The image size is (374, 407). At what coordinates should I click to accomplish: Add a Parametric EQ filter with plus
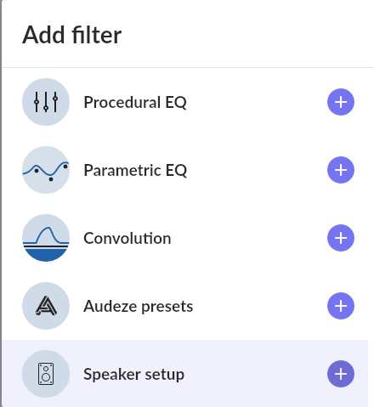click(341, 170)
